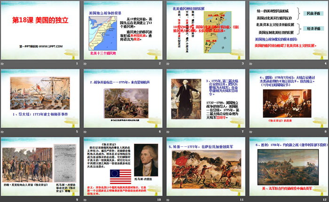Click the animation star icon under slide 6
Screen dimensions: 329x202
point(85,132)
